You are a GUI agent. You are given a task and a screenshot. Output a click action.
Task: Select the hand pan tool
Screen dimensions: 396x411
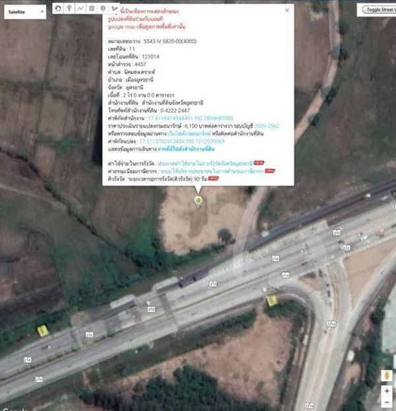[58, 9]
